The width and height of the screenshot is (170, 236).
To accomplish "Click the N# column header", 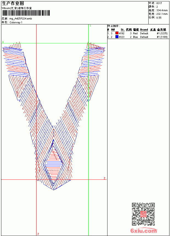I will 113,30.
